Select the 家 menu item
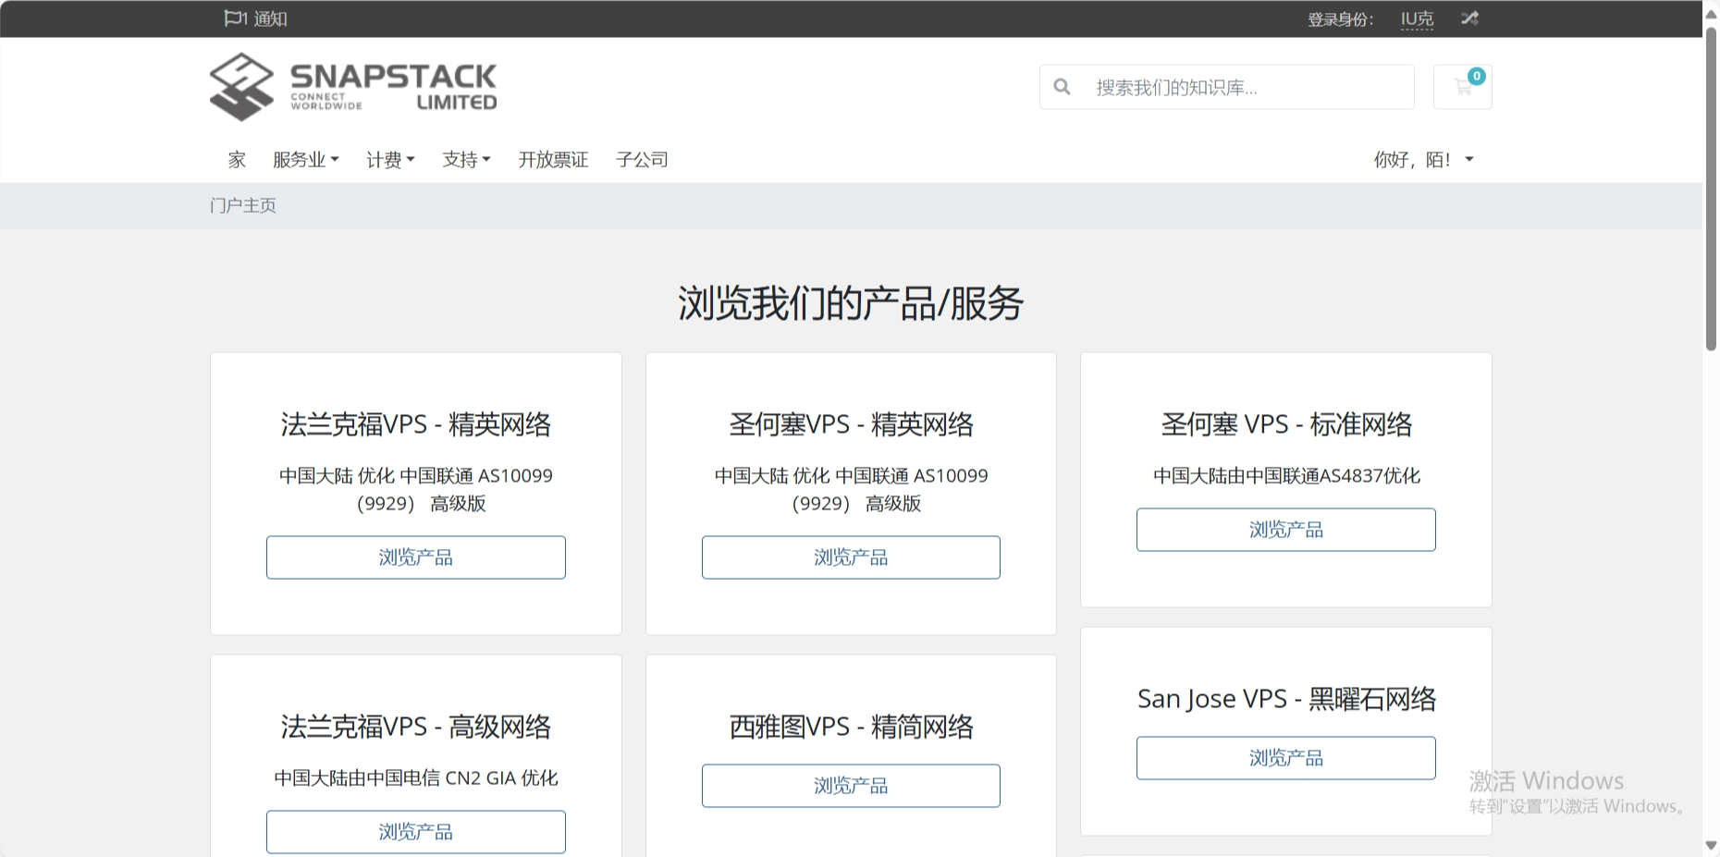 pyautogui.click(x=237, y=159)
